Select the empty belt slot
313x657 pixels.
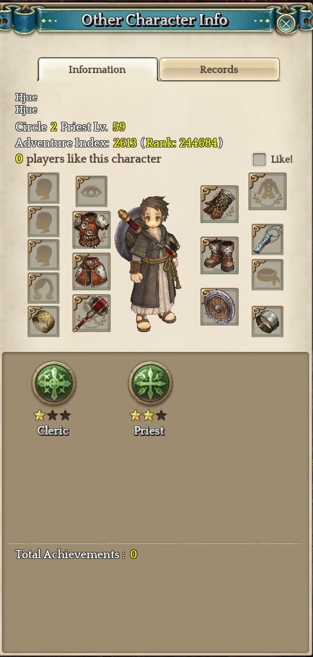268,274
